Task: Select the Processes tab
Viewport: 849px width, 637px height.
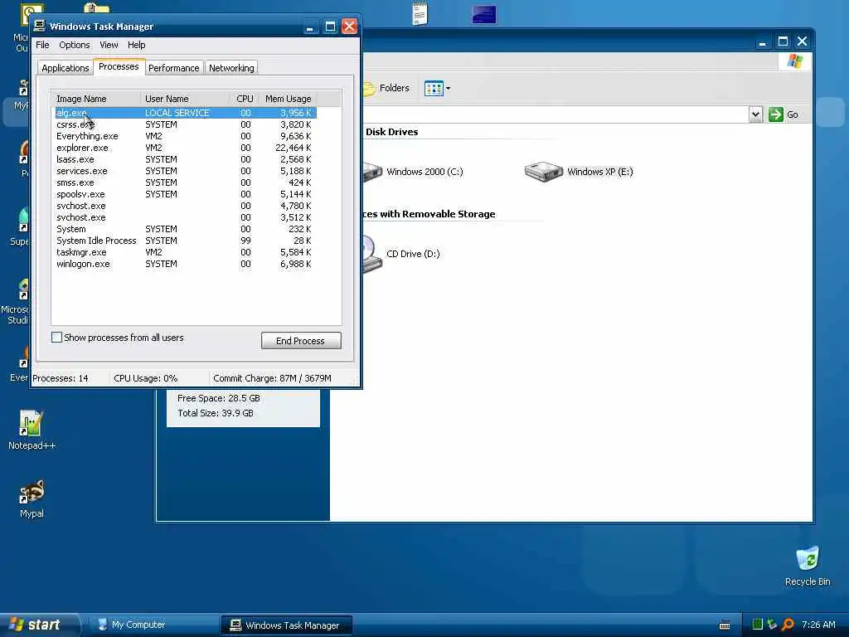Action: pyautogui.click(x=119, y=66)
